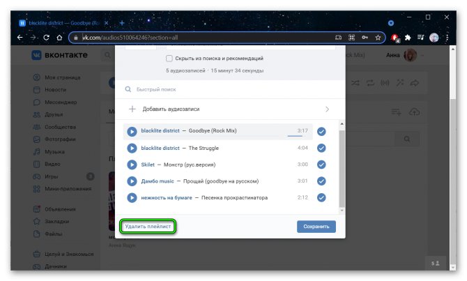The image size is (467, 281).
Task: Save playlist with Сохранить button
Action: pyautogui.click(x=316, y=227)
